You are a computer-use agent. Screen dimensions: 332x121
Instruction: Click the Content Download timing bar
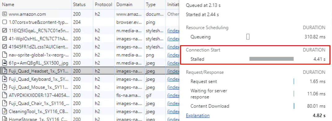point(294,106)
